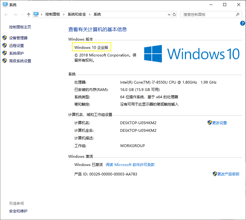Click the magnifier icon in the search box
This screenshot has width=246, height=220.
tap(237, 14)
